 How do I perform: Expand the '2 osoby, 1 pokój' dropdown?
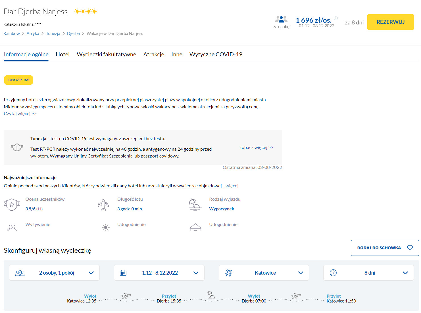(x=55, y=273)
